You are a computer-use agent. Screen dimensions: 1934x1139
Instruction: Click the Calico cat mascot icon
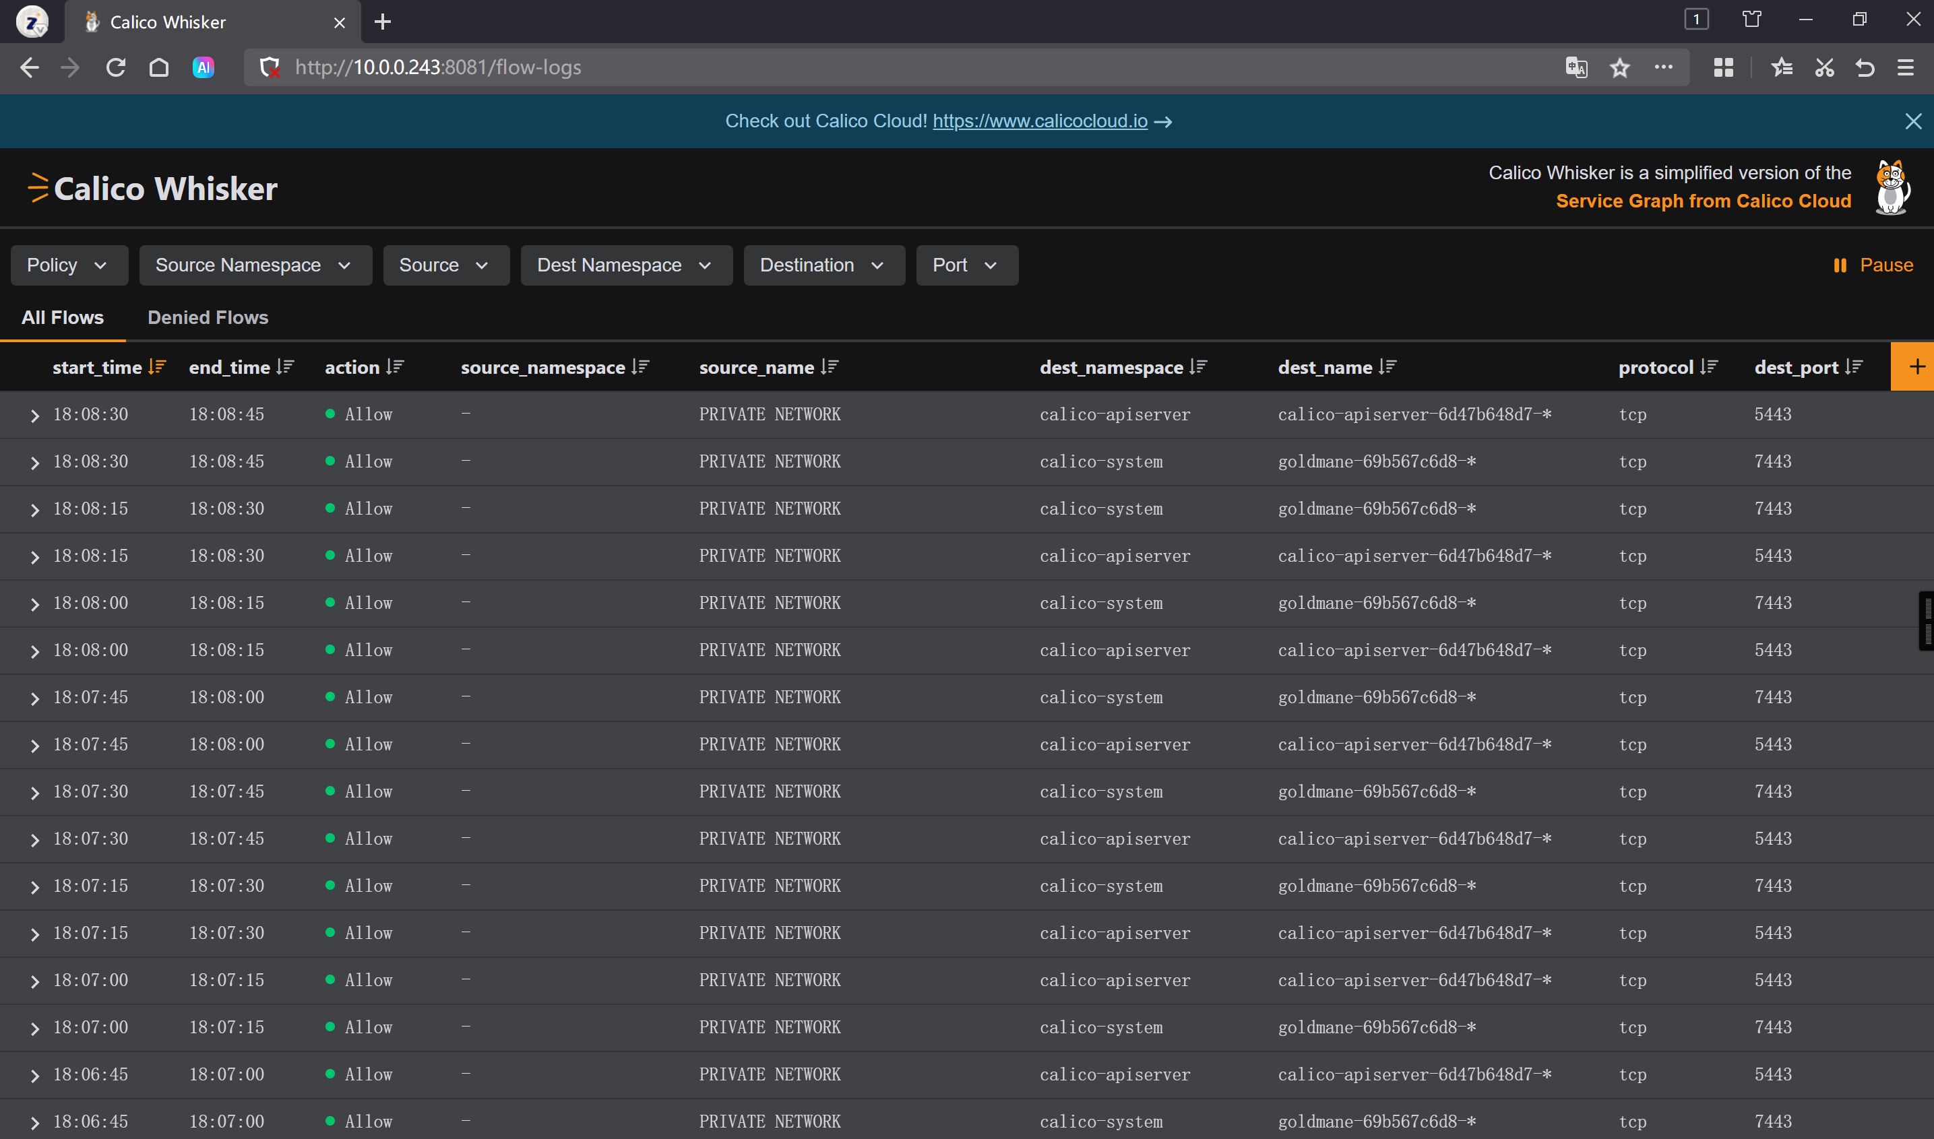pyautogui.click(x=1892, y=187)
